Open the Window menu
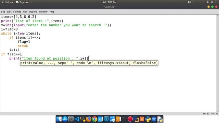Image resolution: width=219 pixels, height=123 pixels. click(43, 12)
